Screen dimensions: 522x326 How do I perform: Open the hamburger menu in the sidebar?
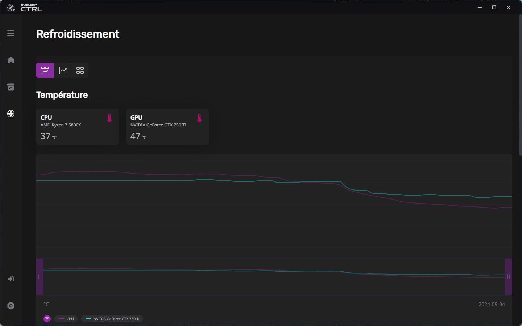coord(11,33)
